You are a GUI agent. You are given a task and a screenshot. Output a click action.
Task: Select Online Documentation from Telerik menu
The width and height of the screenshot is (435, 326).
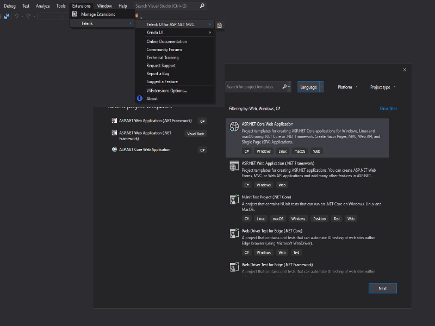(166, 41)
